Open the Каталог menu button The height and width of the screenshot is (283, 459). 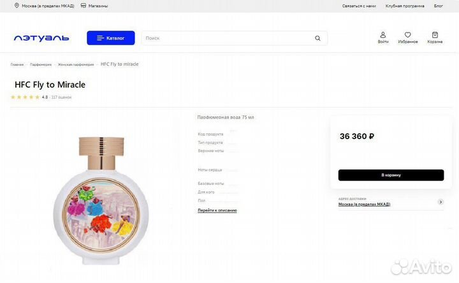pos(111,38)
